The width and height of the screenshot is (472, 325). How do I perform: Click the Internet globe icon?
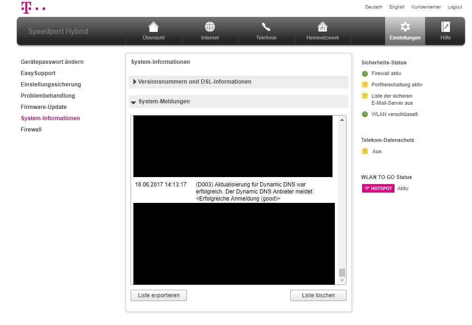tap(210, 27)
